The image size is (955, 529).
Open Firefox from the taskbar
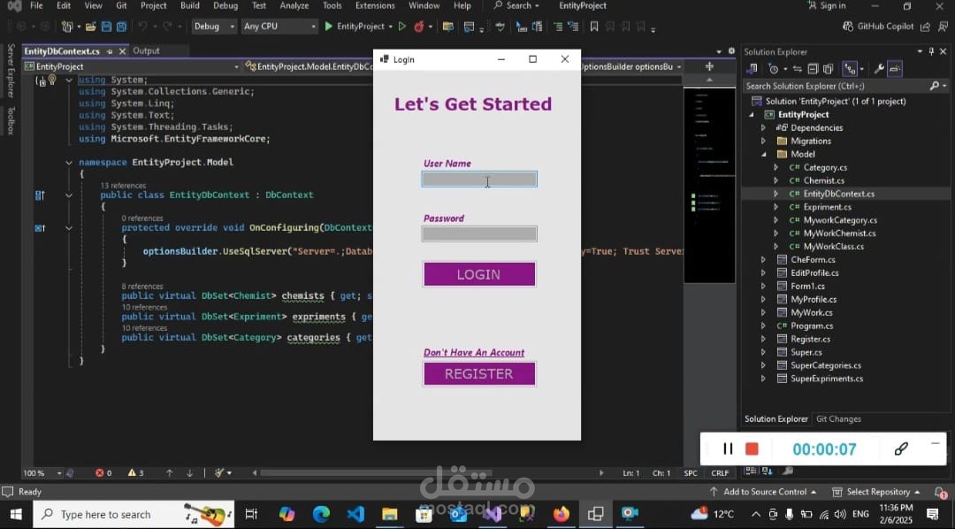561,514
